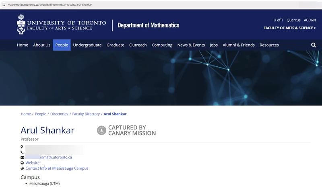Select Alumni & Friends in navbar
Image resolution: width=322 pixels, height=189 pixels.
[x=238, y=45]
